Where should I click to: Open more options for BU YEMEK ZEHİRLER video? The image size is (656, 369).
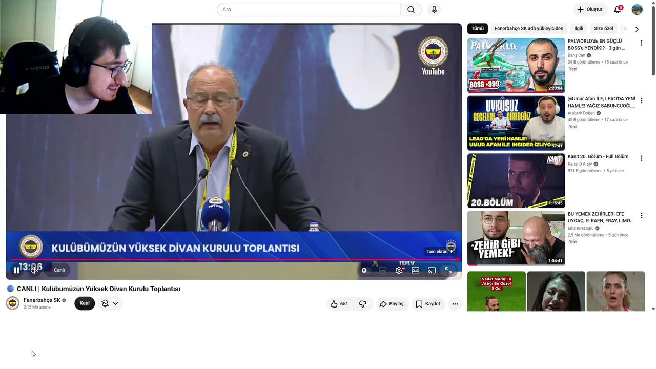coord(641,216)
